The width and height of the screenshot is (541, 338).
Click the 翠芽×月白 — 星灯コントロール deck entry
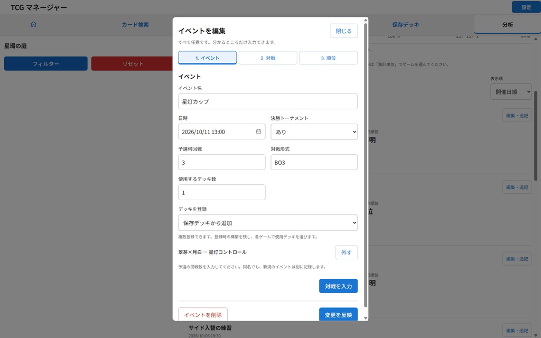212,252
